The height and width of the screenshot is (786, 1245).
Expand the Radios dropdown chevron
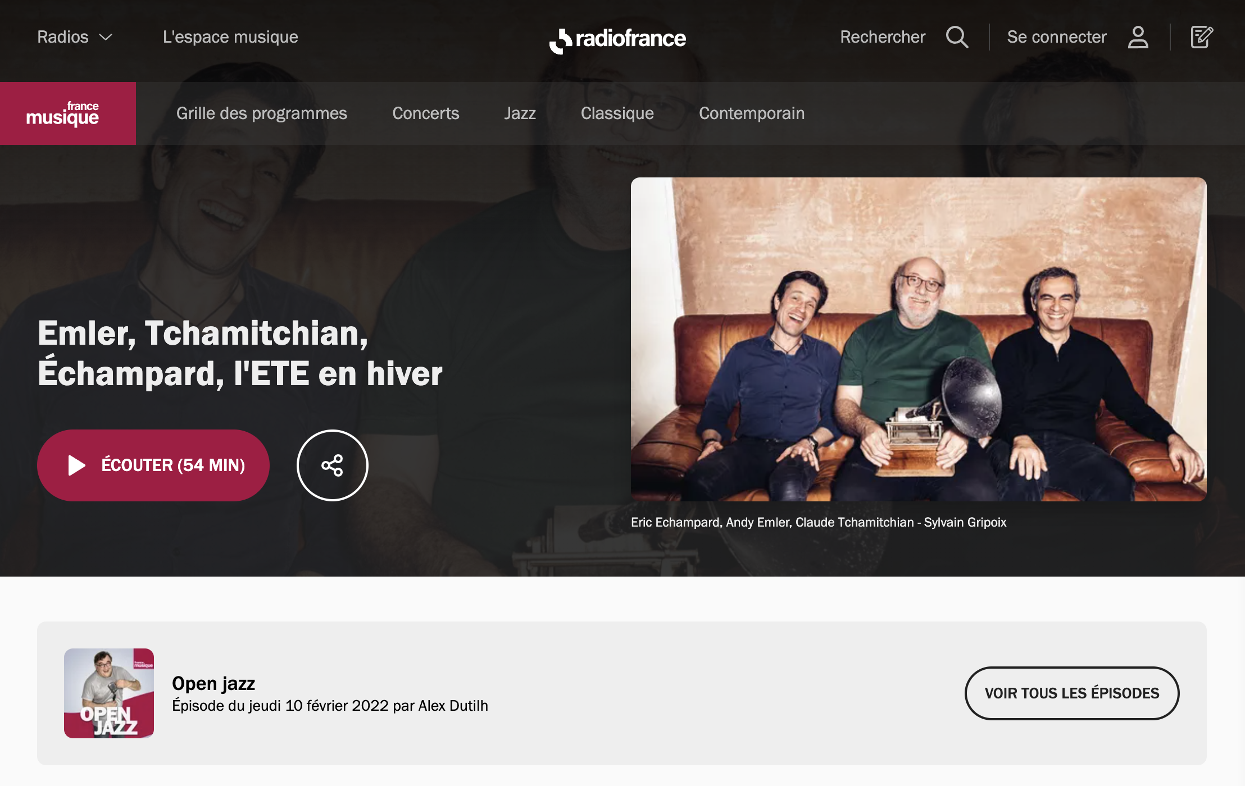(x=106, y=38)
